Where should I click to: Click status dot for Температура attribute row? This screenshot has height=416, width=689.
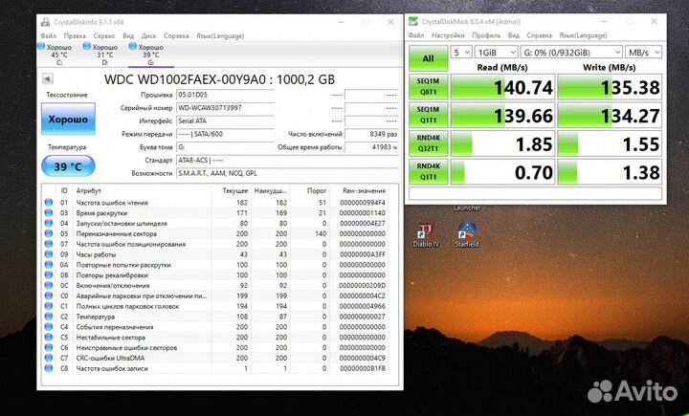(49, 317)
